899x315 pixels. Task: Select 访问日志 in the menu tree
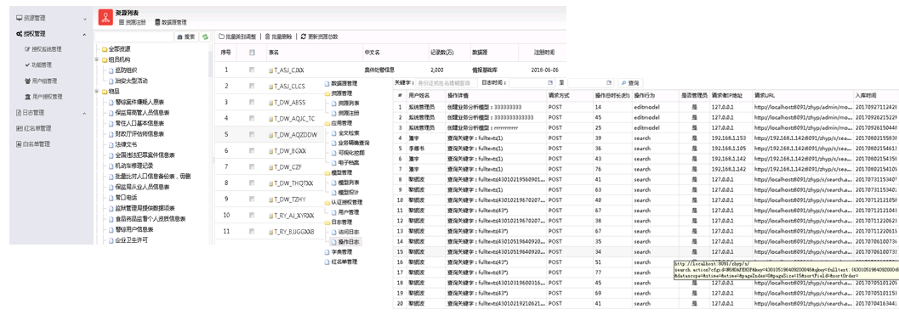pos(345,232)
